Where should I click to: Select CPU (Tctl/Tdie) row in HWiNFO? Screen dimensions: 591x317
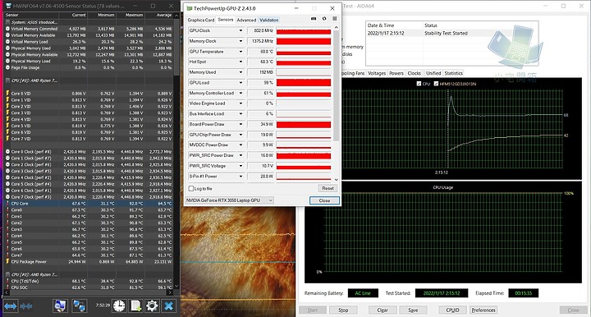point(88,281)
